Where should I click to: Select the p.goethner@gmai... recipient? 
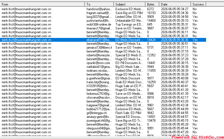point(99,78)
